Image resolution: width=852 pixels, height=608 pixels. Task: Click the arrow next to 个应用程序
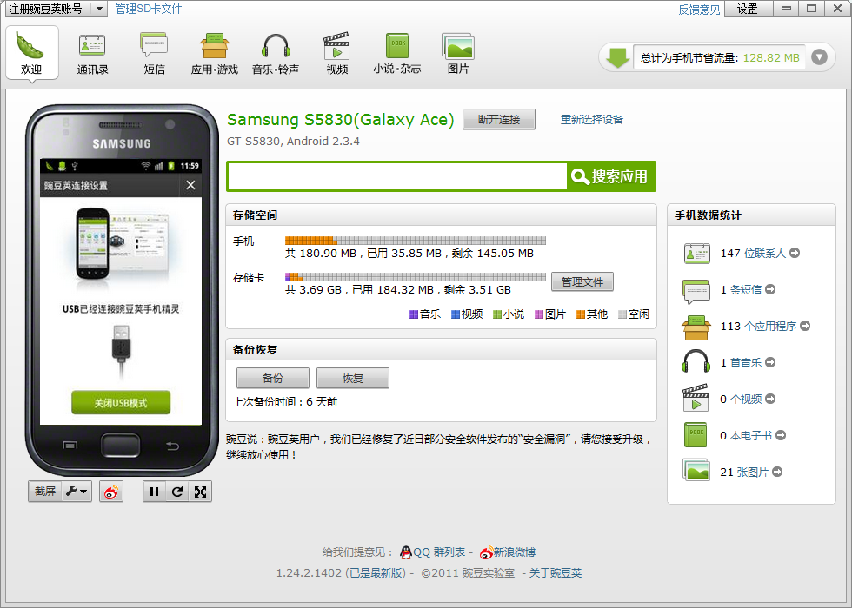pyautogui.click(x=805, y=326)
